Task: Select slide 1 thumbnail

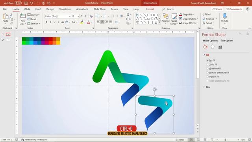Action: point(8,34)
